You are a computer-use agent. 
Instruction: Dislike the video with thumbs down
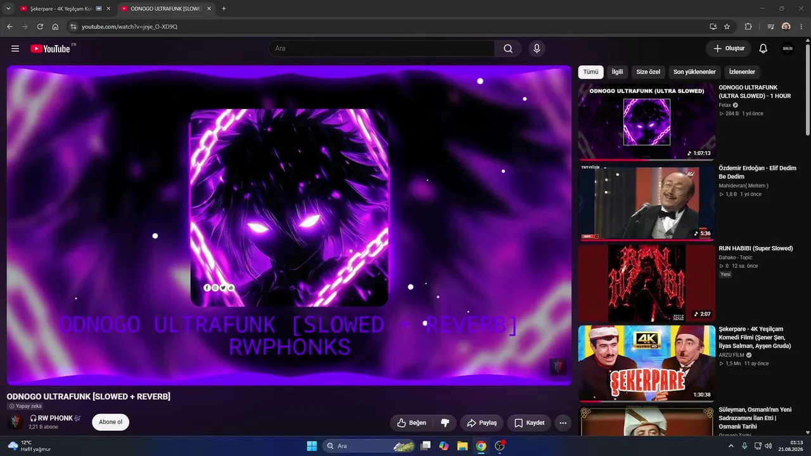[445, 422]
